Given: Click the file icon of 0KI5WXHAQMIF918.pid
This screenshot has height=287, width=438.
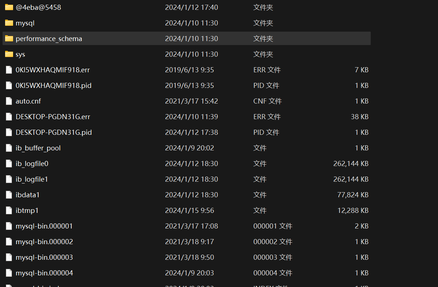Looking at the screenshot, I should click(x=9, y=85).
